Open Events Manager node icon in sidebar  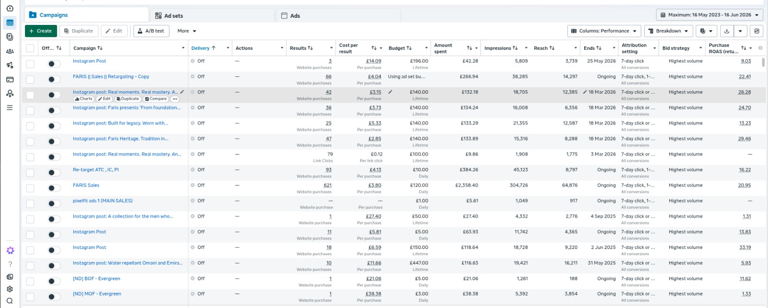(10, 94)
